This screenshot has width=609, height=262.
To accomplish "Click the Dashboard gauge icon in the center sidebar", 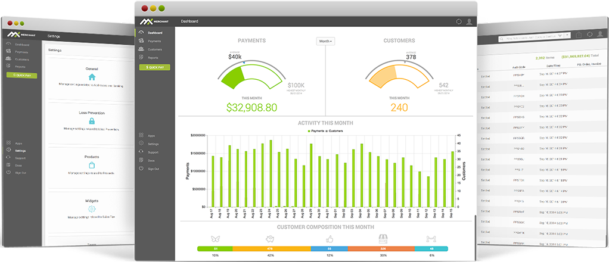I will 141,33.
